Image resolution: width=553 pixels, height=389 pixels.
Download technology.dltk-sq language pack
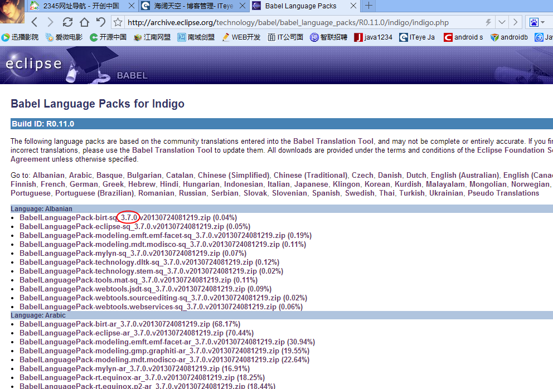(136, 262)
